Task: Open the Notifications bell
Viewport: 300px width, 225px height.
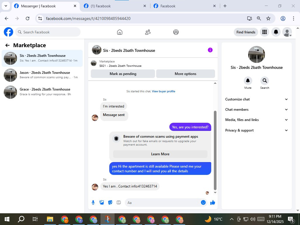Action: point(276,32)
